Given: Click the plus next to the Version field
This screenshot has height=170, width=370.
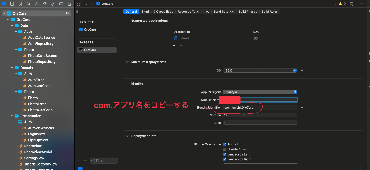Looking at the screenshot, I should 302,115.
